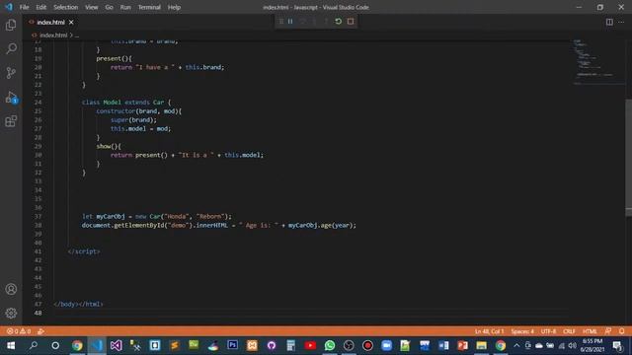Split the editor to the right

pyautogui.click(x=609, y=22)
